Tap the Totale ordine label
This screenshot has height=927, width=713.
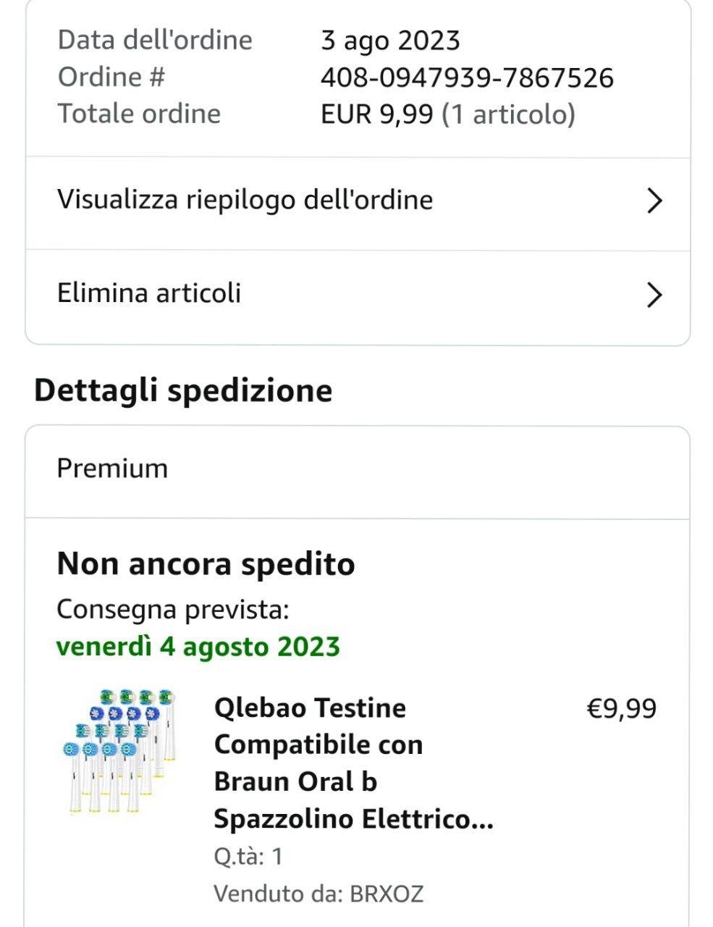139,114
